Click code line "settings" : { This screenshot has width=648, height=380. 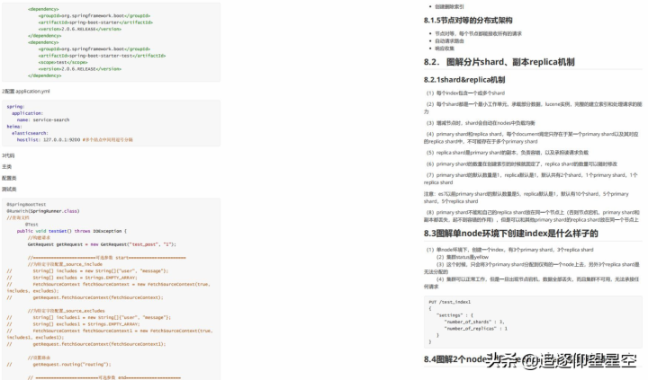tap(454, 315)
